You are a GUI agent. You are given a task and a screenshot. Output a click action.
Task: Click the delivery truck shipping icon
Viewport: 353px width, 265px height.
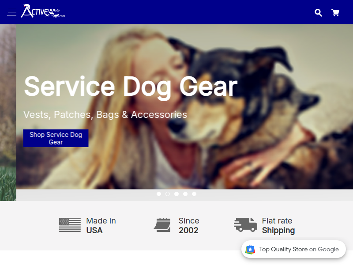point(245,225)
